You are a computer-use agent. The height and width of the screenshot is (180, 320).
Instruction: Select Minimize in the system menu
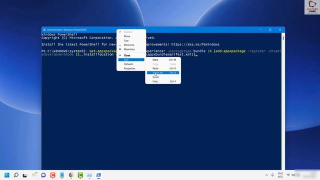(131, 45)
